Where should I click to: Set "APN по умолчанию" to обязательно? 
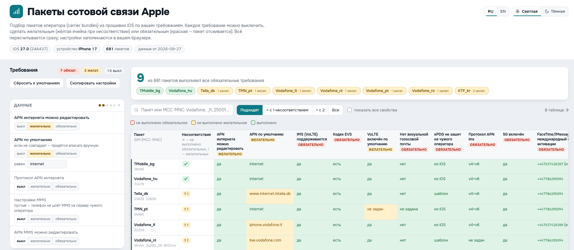pyautogui.click(x=66, y=154)
